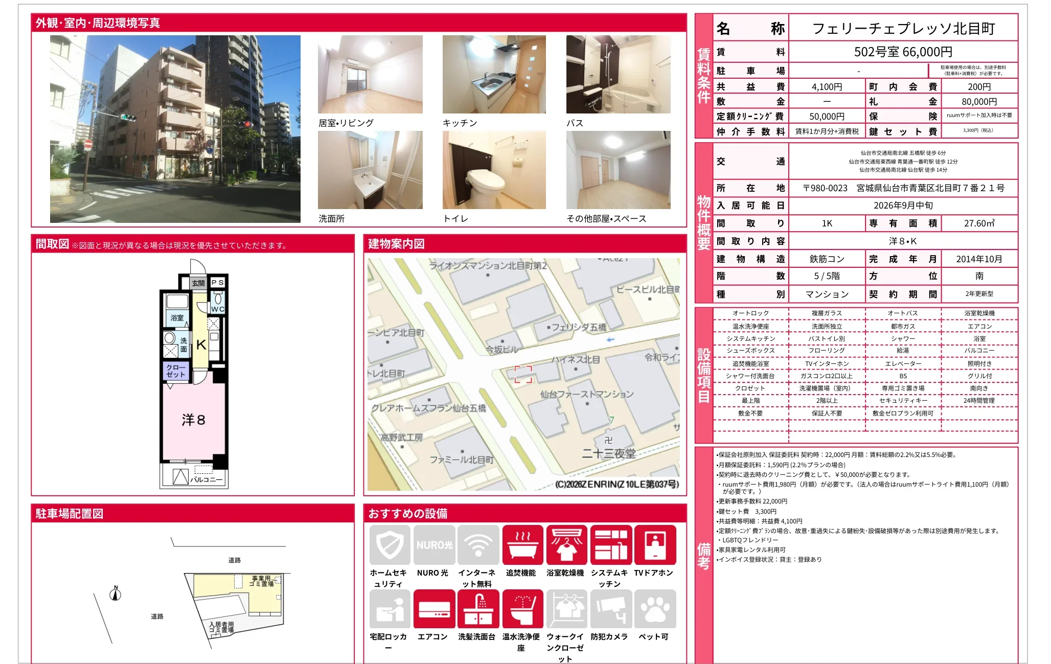Click the 都市ガス feature cell
This screenshot has width=1051, height=664.
click(903, 326)
